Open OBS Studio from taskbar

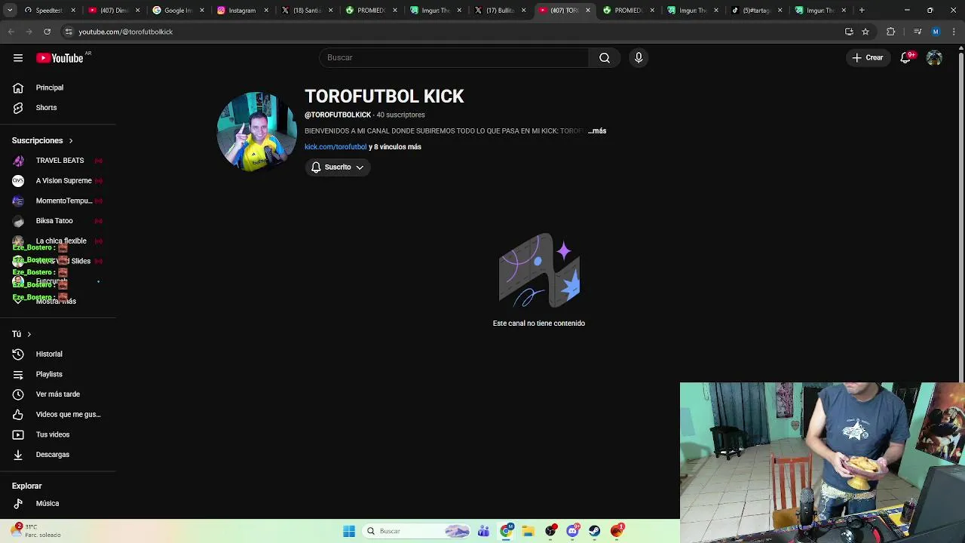pos(550,531)
